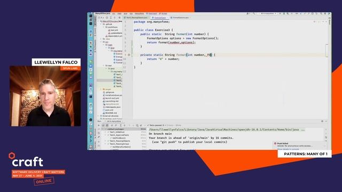Click 'return format(number,options);' code line
Screen dimensions: 342x192
click(x=171, y=43)
